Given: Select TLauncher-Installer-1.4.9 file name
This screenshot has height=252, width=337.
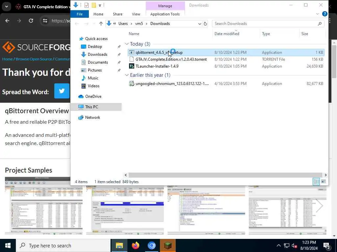Looking at the screenshot, I should [157, 66].
